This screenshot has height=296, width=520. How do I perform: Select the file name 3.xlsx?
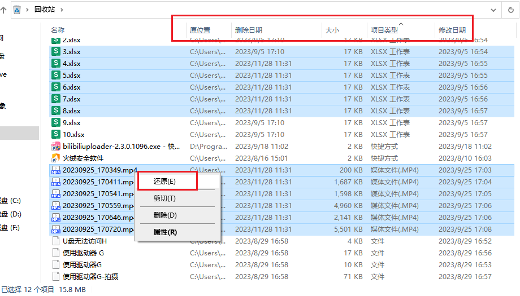click(72, 52)
